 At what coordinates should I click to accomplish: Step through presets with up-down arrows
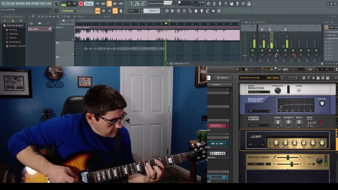point(282,78)
